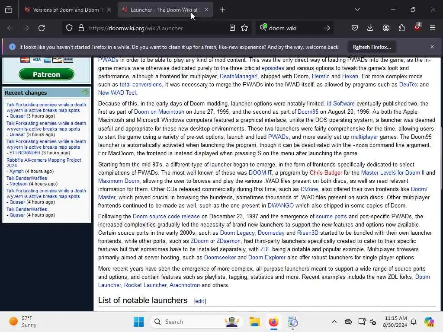Follow the Hexen link

[350, 76]
